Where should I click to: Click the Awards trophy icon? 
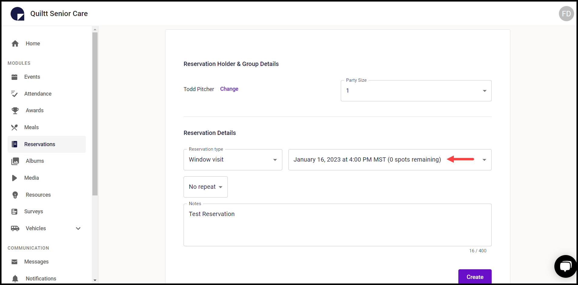tap(15, 110)
